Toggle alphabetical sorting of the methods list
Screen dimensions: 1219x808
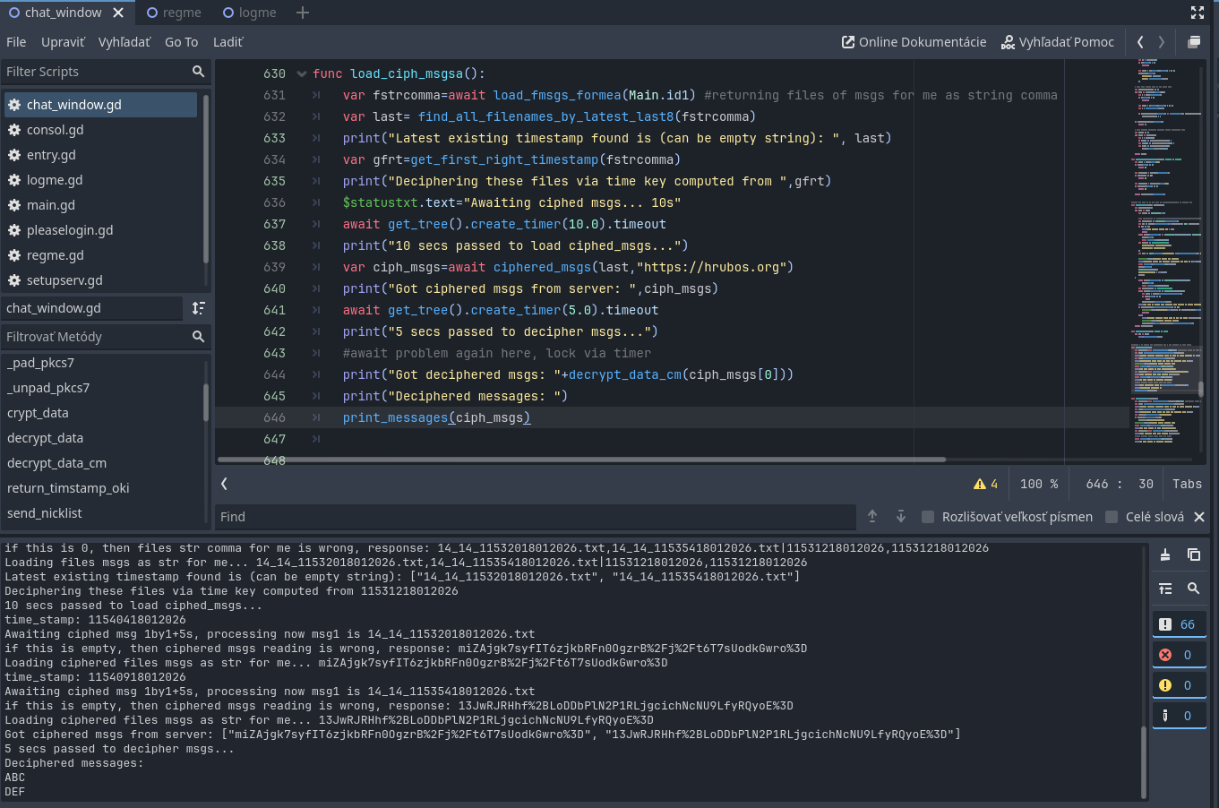199,308
